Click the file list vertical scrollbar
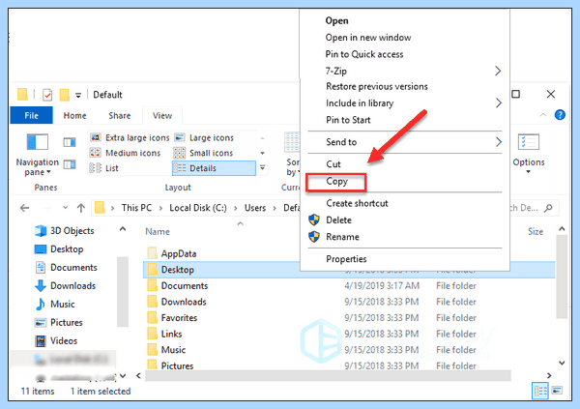580x409 pixels. 562,277
